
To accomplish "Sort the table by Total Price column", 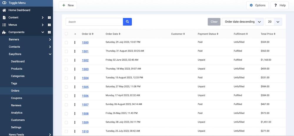I will click(268, 34).
